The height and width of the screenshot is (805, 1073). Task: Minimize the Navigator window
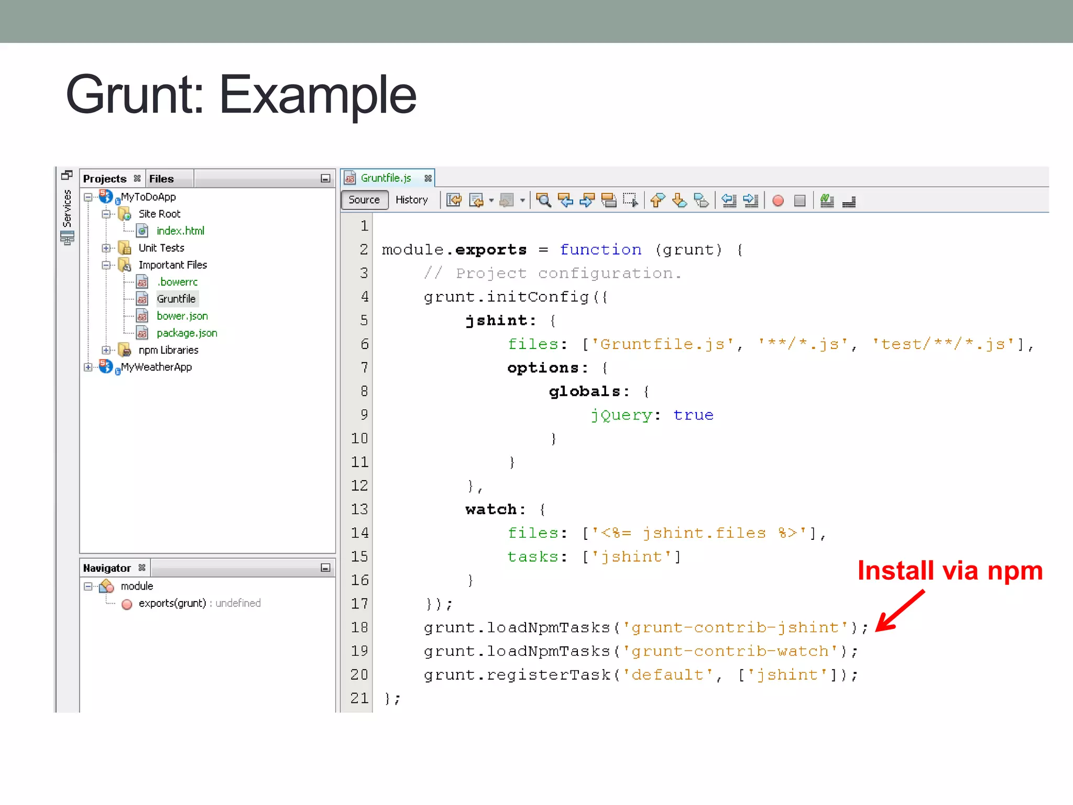pos(325,568)
